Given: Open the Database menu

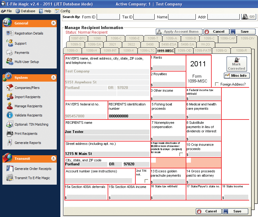Looking at the screenshot, I should click(25, 11).
